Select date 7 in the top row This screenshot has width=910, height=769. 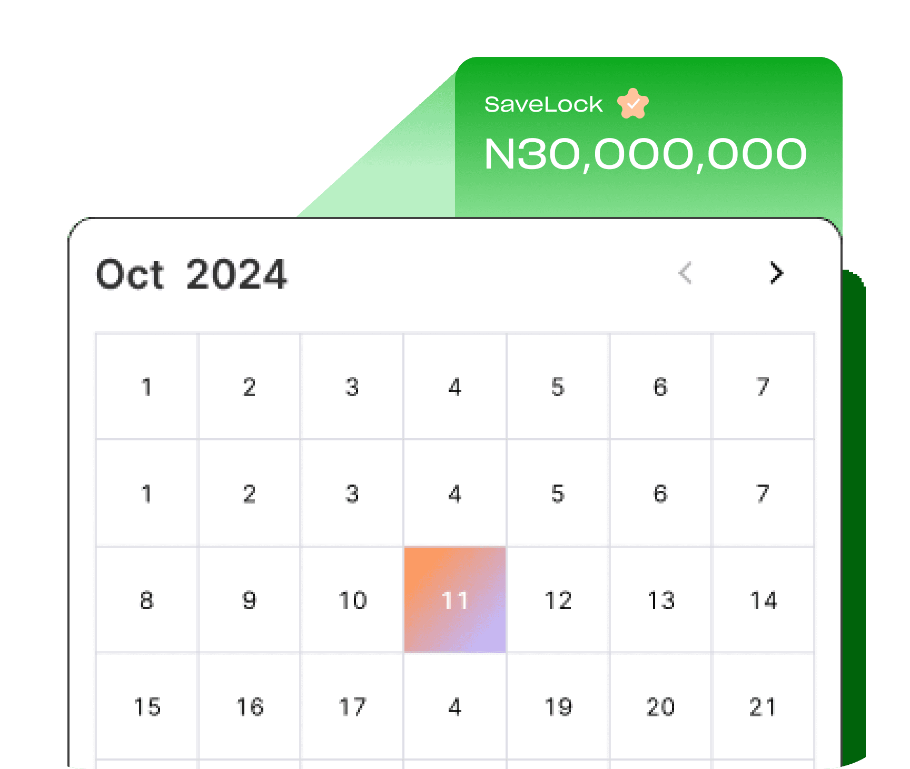point(763,387)
